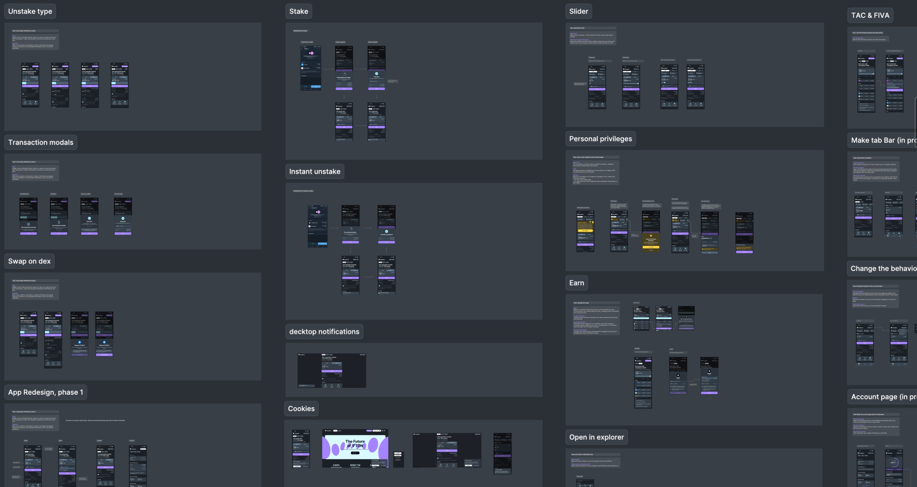Screen dimensions: 917x487
Task: Click the first wallet confirmation frame in Stake
Action: 310,68
